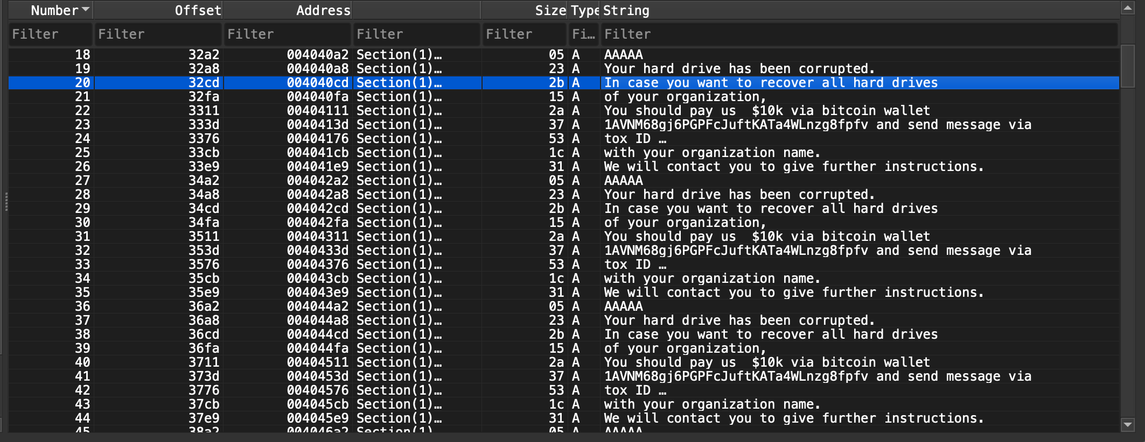This screenshot has width=1145, height=442.
Task: Select row 26 'We will contact you' string
Action: pos(563,166)
